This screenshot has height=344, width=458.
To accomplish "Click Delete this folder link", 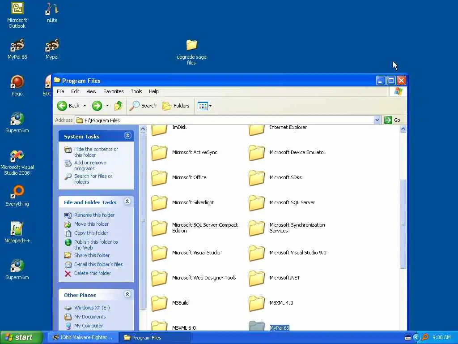I will coord(93,273).
